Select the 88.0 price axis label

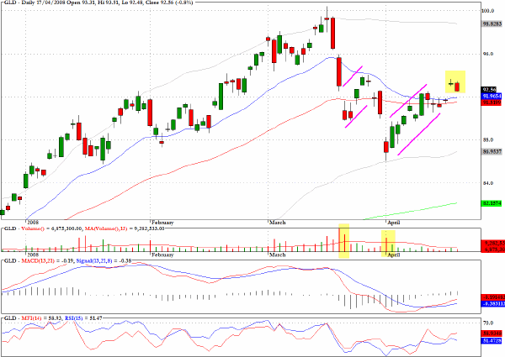tap(487, 139)
